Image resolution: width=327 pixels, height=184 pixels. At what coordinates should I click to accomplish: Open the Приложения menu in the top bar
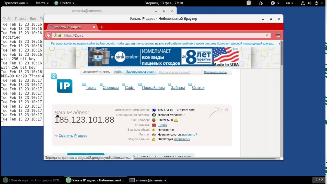click(x=16, y=3)
